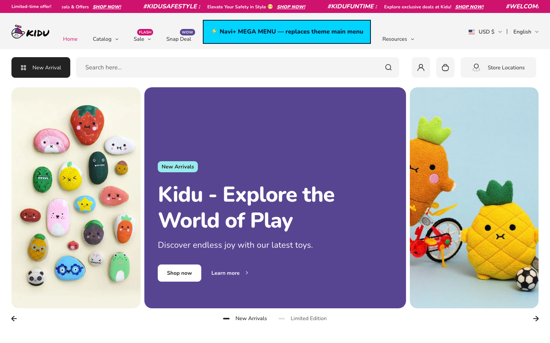The image size is (550, 343).
Task: Open the New Arrival menu button
Action: [41, 67]
